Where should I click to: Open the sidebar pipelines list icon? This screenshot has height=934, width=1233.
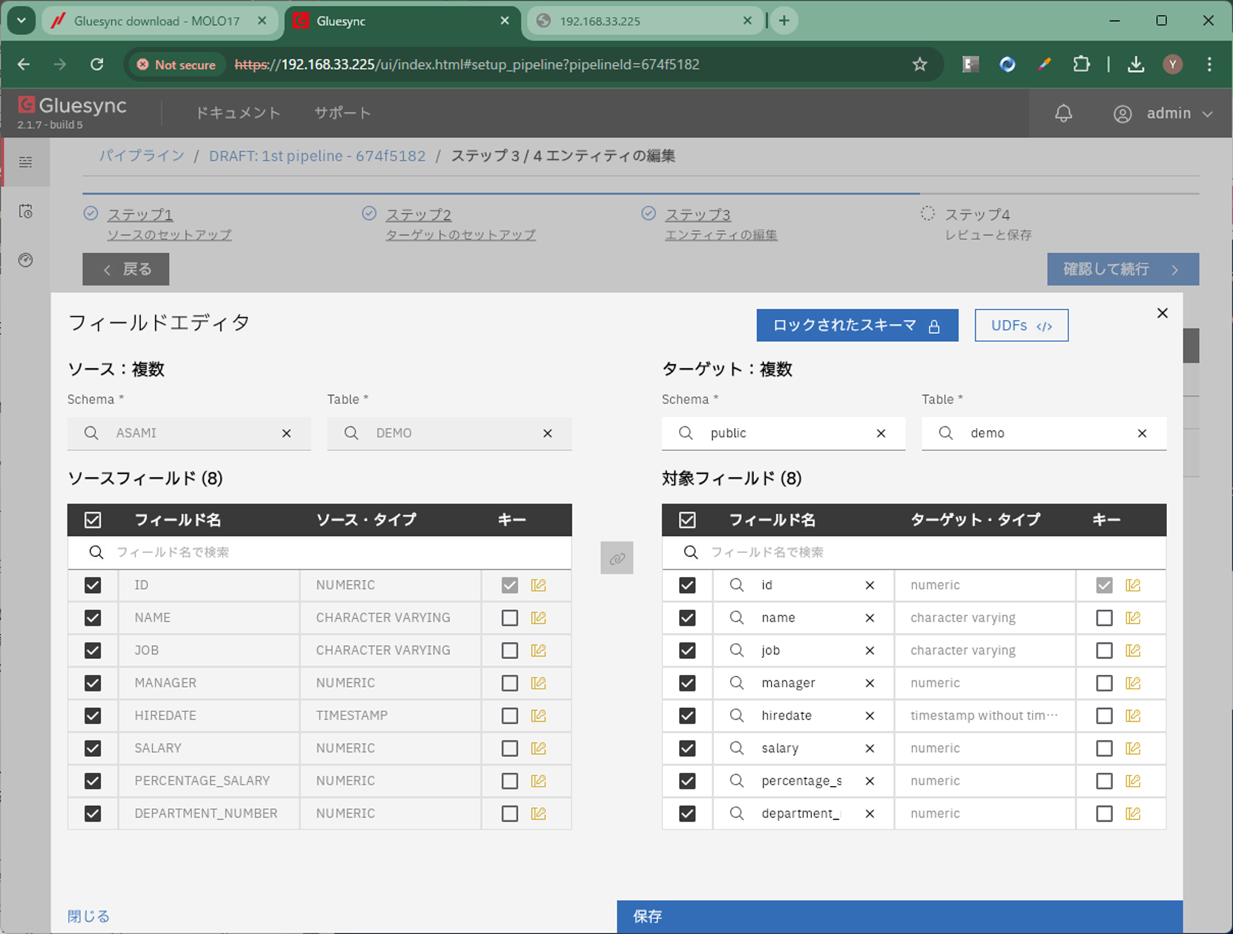point(25,162)
